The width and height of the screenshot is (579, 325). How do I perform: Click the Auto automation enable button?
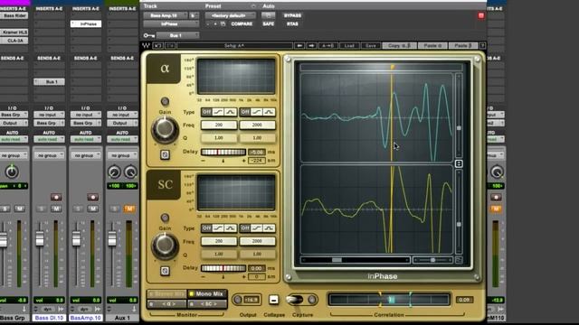pyautogui.click(x=269, y=15)
